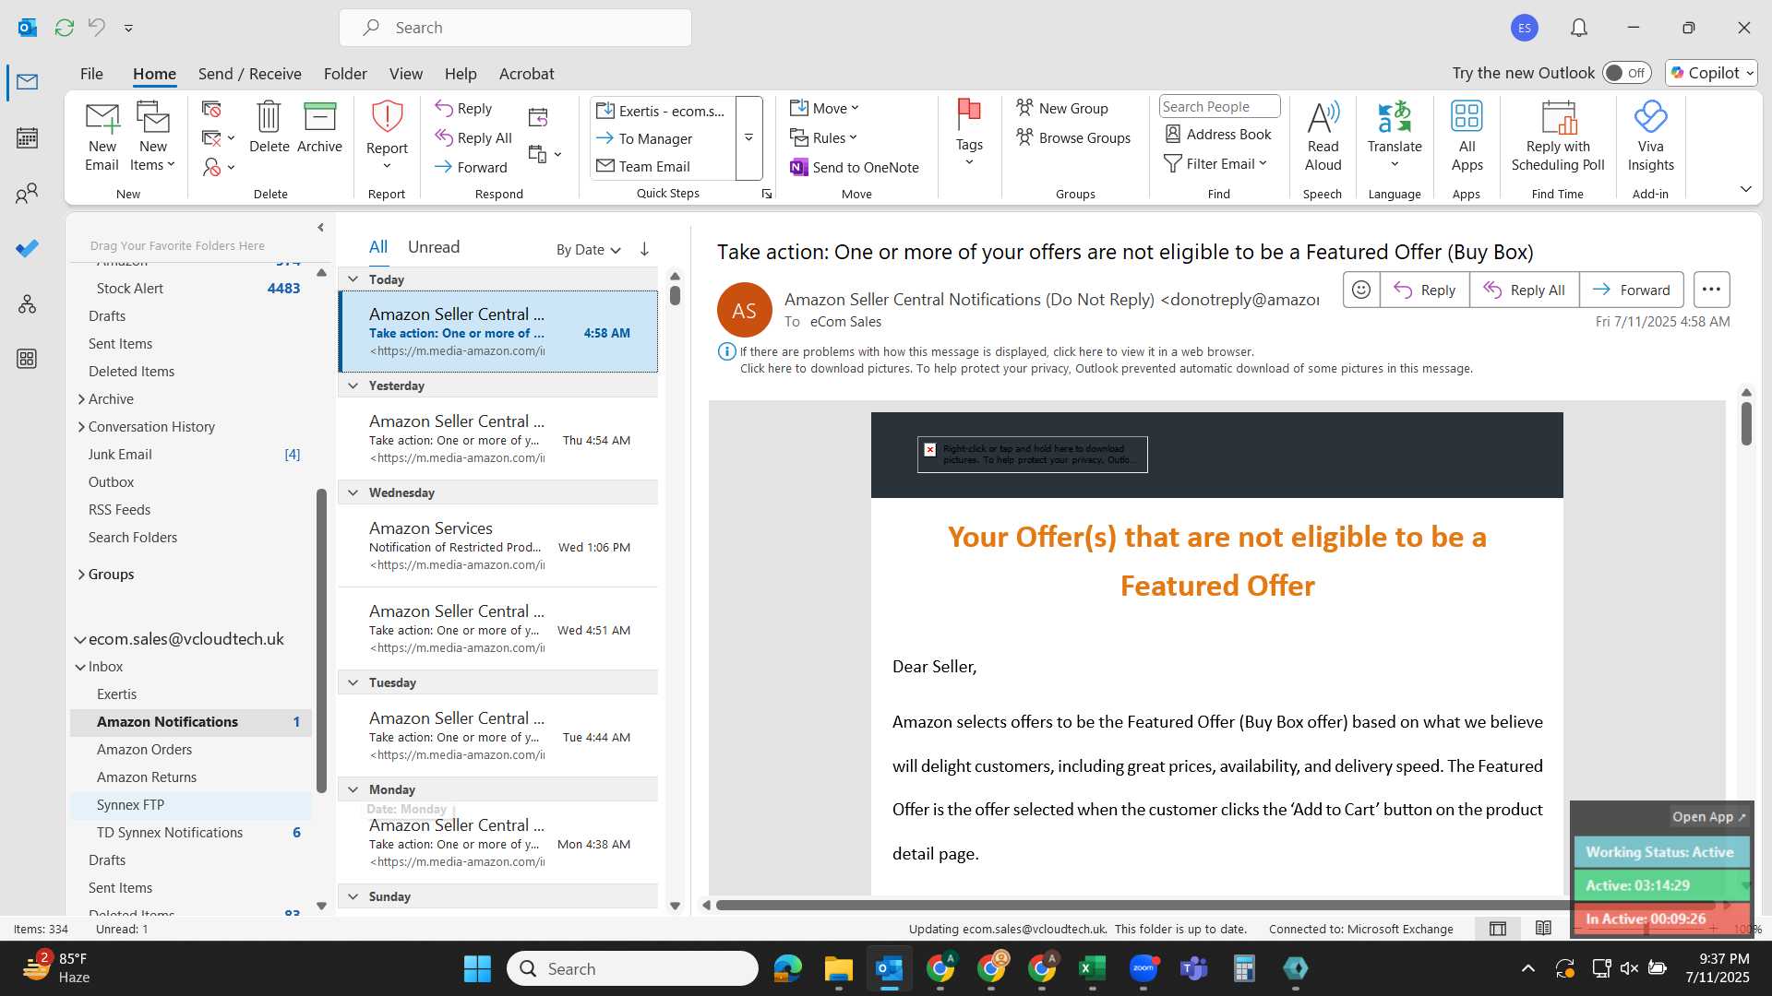Open the notifications bell icon

[x=1579, y=28]
